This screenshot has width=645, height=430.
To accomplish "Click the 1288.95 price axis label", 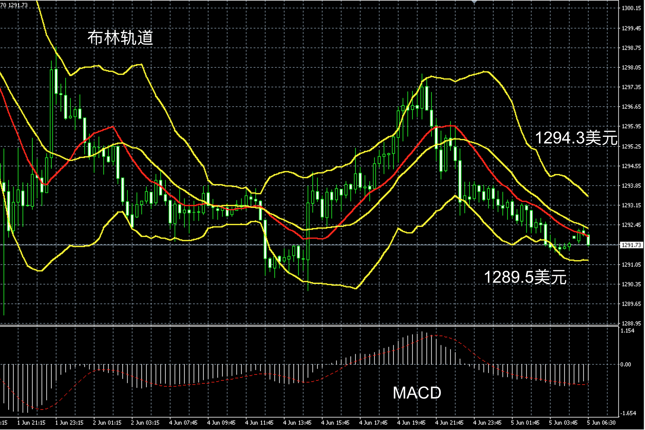I will pyautogui.click(x=631, y=323).
